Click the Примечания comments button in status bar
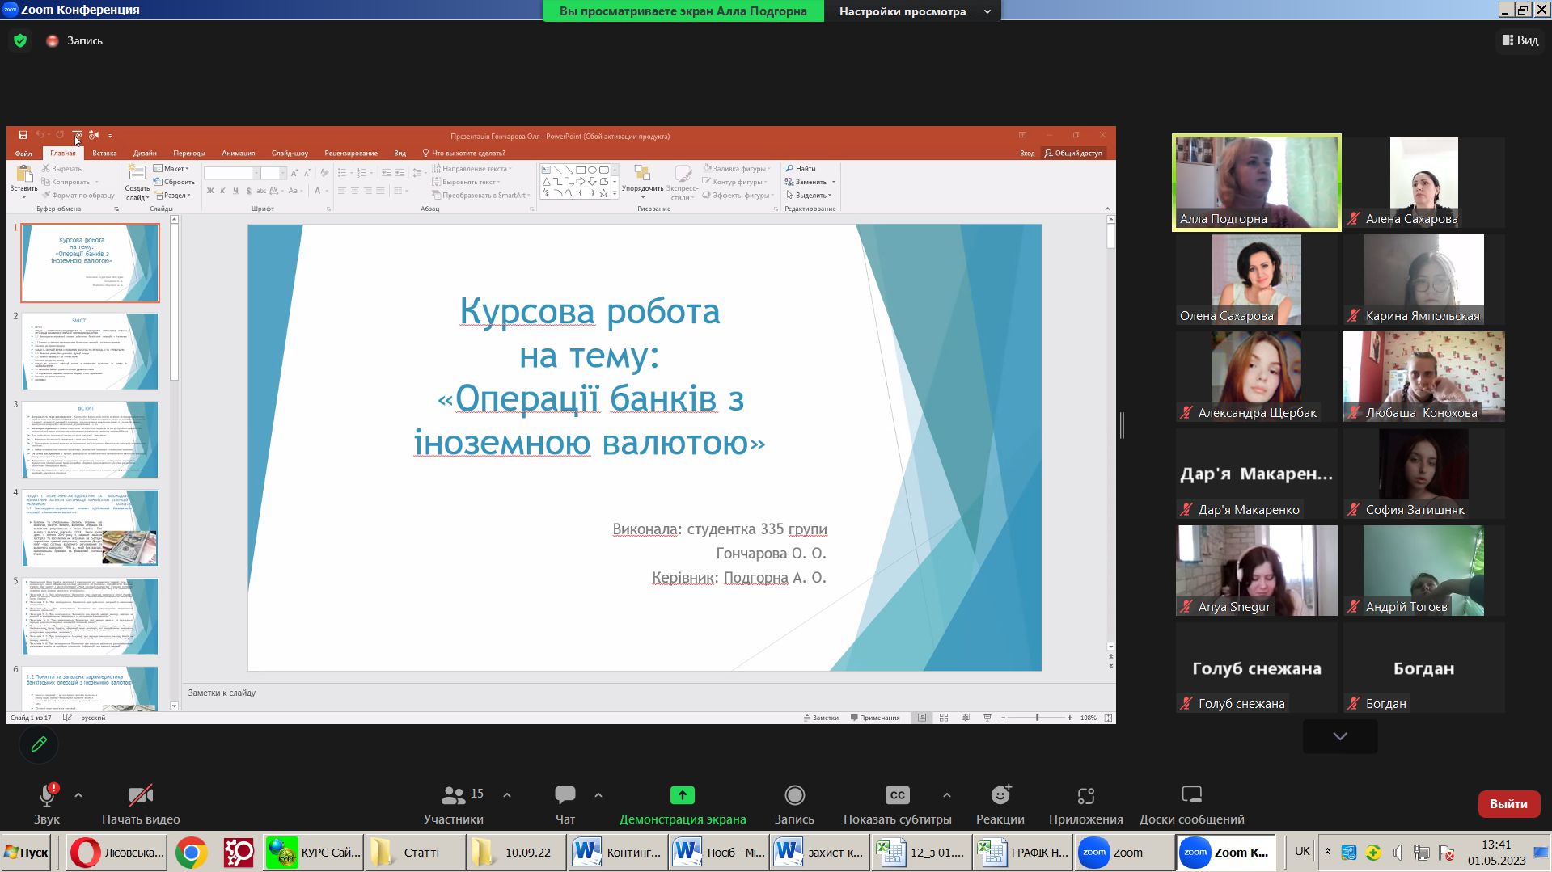Viewport: 1552px width, 872px height. [x=875, y=718]
